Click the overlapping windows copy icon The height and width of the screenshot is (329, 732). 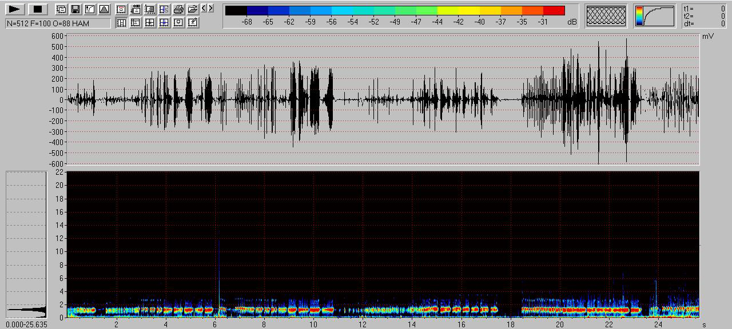[61, 9]
